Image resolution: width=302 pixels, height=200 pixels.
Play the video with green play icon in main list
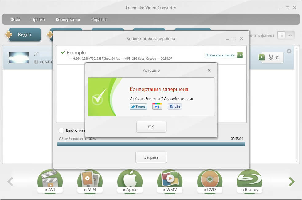coord(261,57)
